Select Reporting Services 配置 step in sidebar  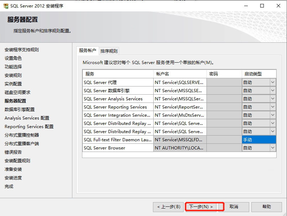point(29,127)
